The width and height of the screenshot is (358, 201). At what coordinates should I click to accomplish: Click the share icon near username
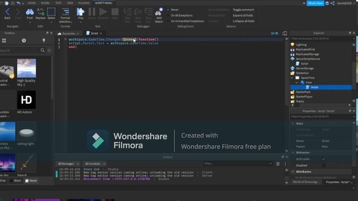tap(332, 3)
